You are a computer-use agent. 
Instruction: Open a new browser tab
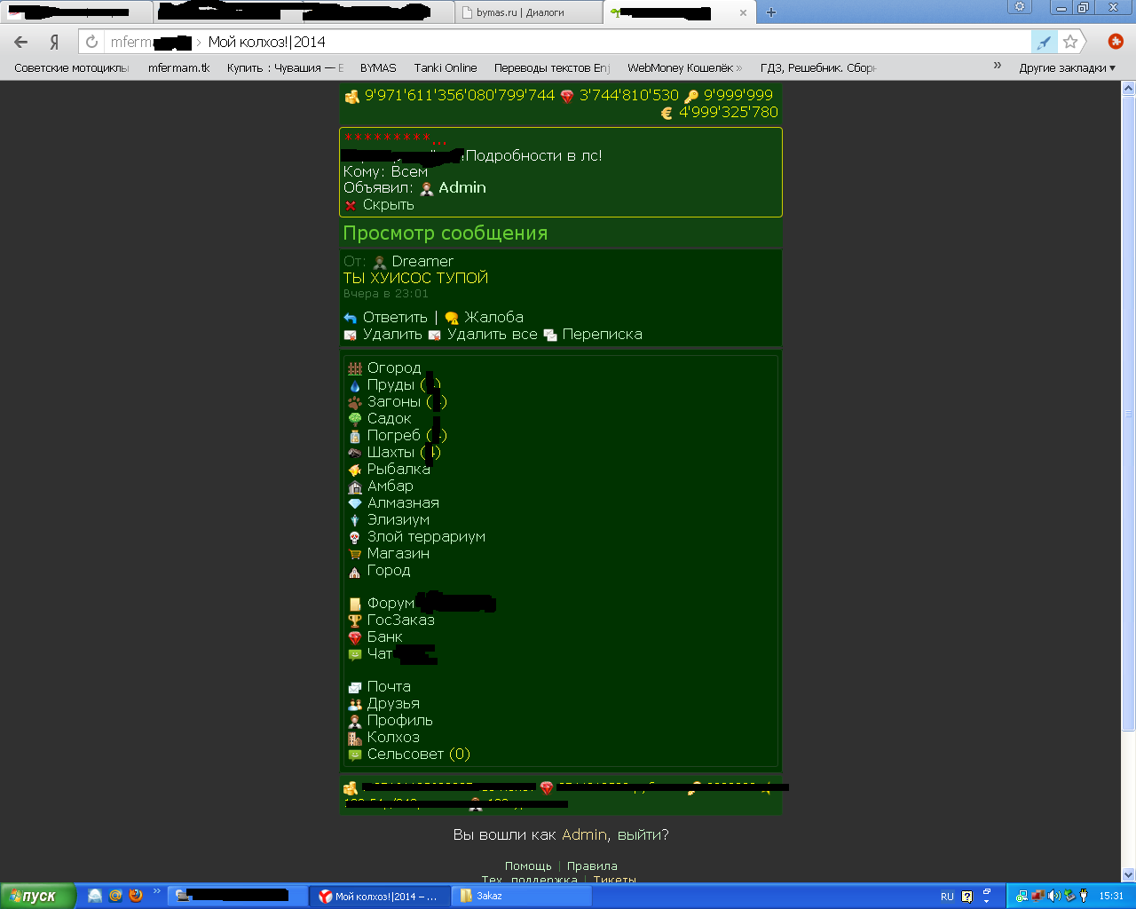tap(770, 12)
